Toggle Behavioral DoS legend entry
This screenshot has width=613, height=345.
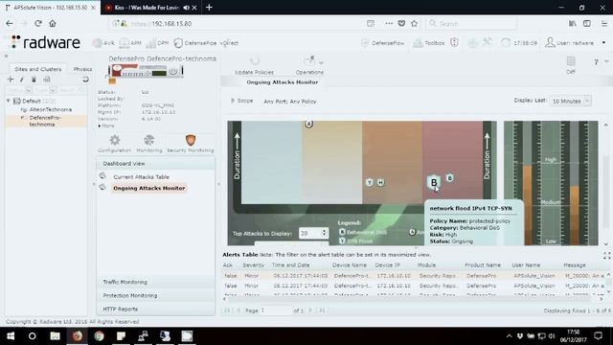point(362,232)
